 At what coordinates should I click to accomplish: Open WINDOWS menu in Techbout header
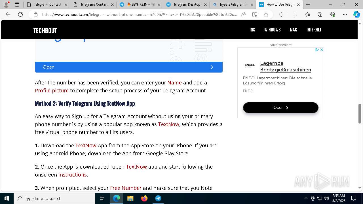click(x=273, y=30)
